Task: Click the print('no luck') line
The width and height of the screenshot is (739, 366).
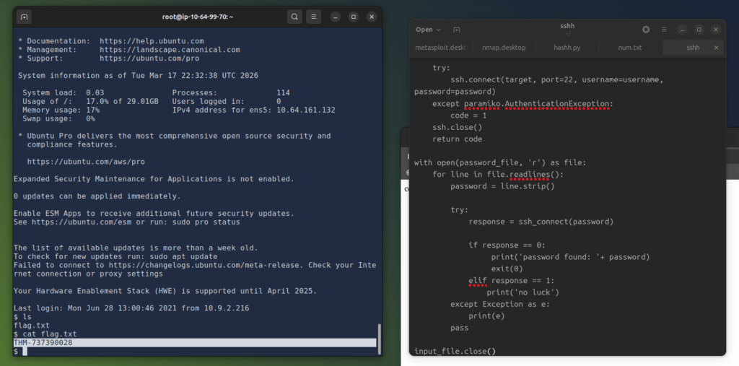Action: 522,292
